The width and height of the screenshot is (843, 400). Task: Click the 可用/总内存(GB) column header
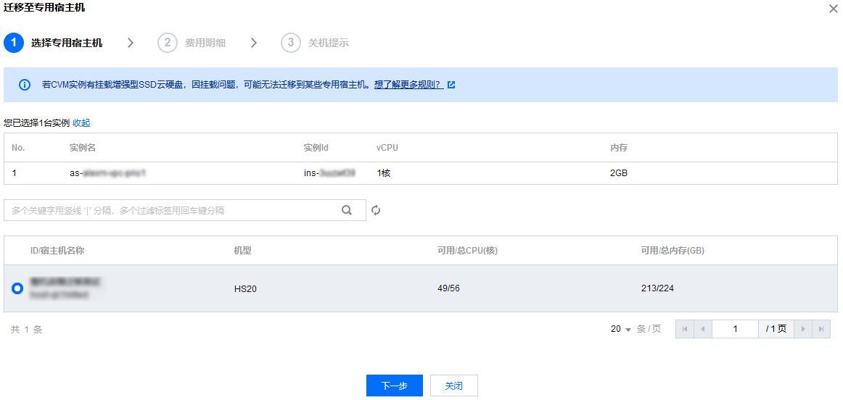[x=673, y=251]
